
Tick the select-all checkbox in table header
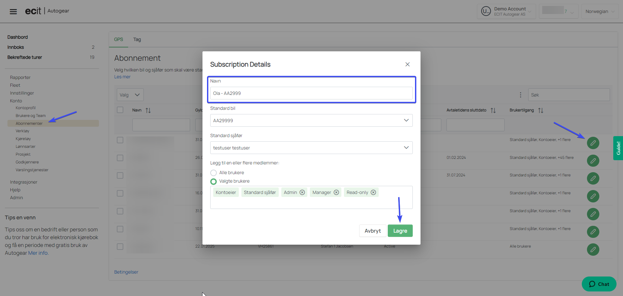[120, 110]
